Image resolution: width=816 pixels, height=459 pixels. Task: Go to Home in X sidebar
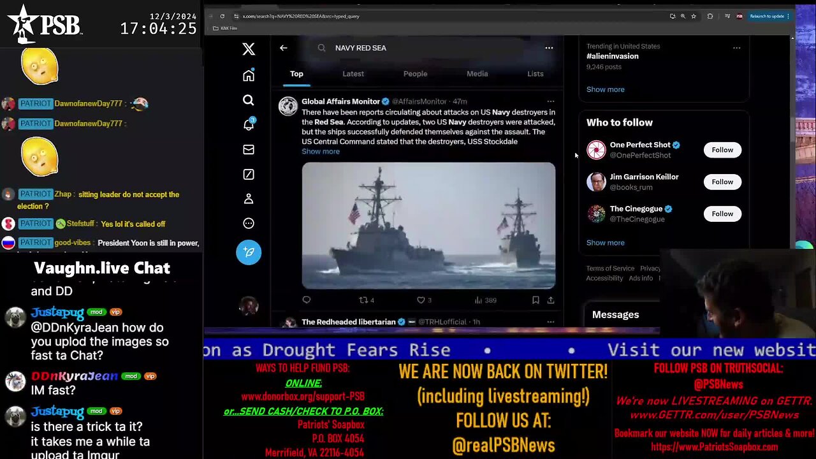[249, 75]
